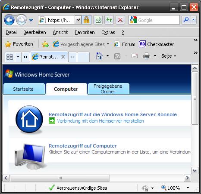Open the ? help menu
Viewport: 201px width, 194px height.
tap(123, 32)
